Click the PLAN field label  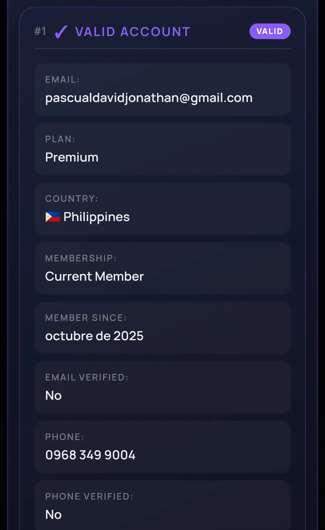[x=60, y=139]
